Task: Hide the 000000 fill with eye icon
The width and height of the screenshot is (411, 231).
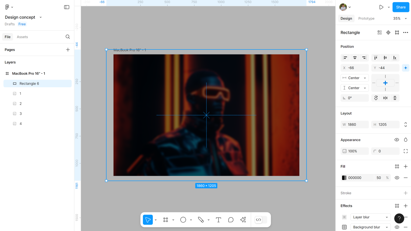Action: point(397,178)
